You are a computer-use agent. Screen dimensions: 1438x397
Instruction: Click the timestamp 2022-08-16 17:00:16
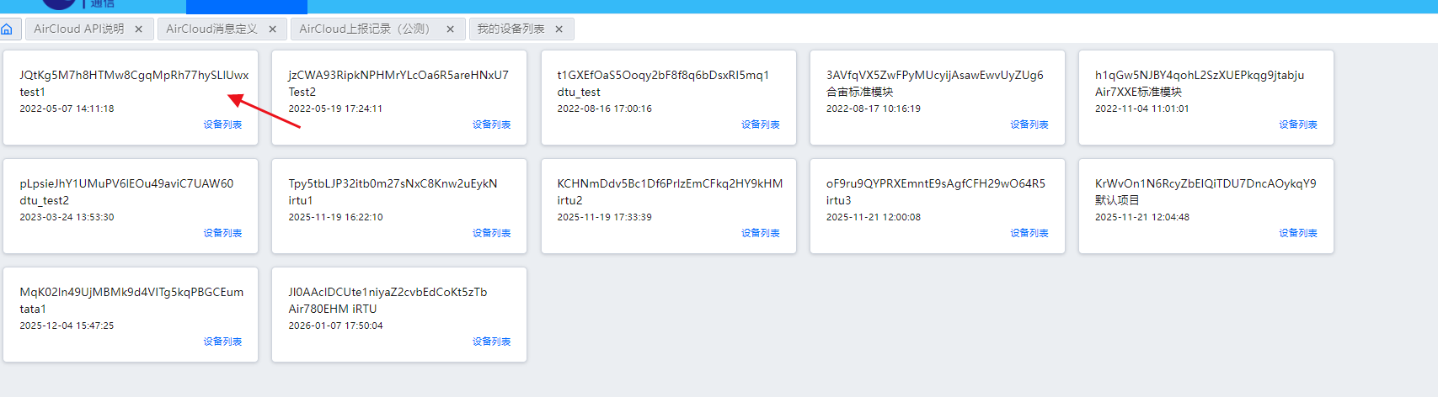click(604, 109)
